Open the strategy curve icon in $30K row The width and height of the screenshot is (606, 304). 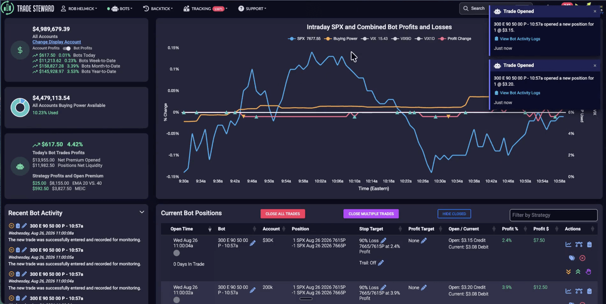579,245
